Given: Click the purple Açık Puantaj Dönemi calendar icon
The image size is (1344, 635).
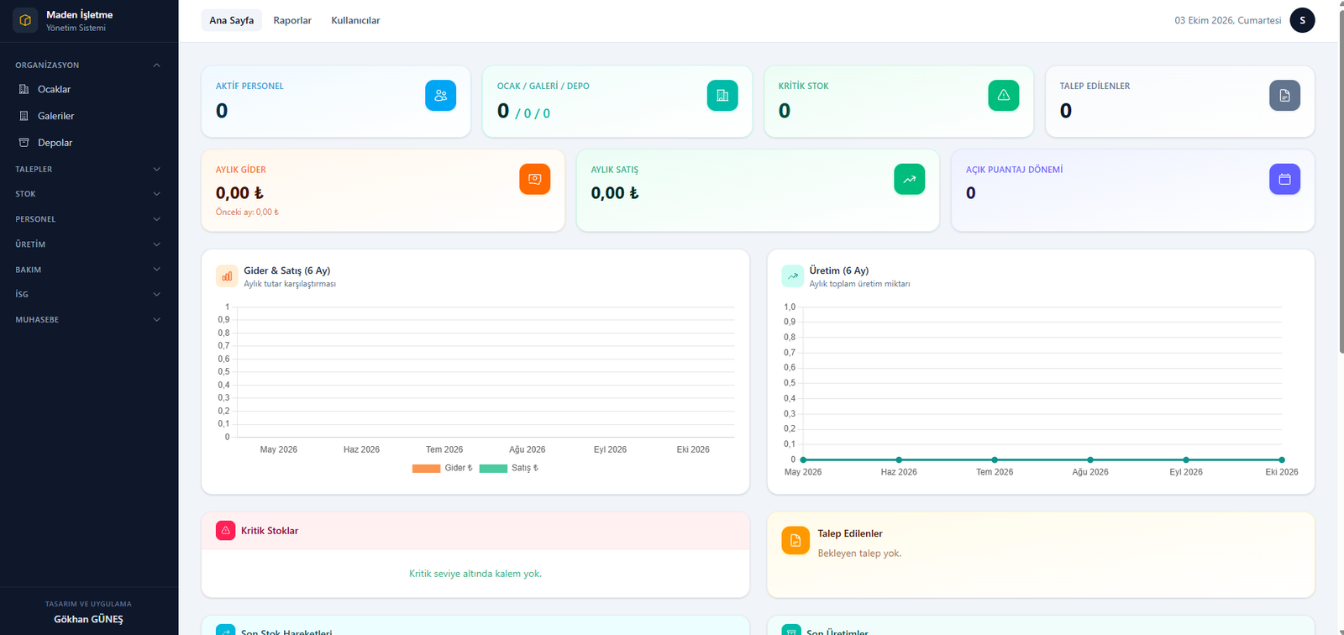Looking at the screenshot, I should click(x=1284, y=179).
